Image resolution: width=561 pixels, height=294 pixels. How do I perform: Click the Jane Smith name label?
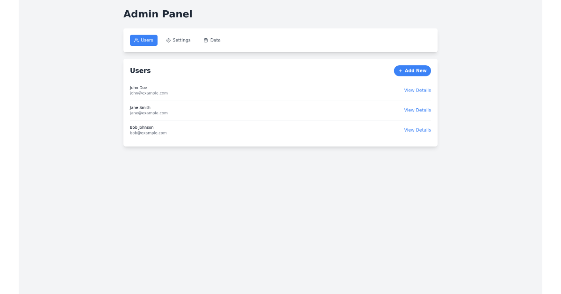click(140, 107)
